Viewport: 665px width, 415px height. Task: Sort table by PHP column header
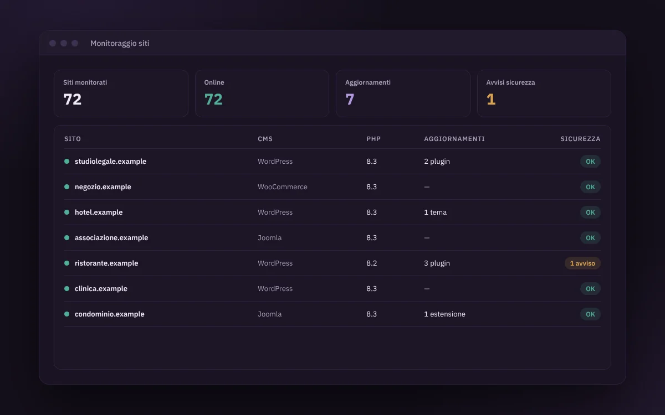[x=374, y=139]
